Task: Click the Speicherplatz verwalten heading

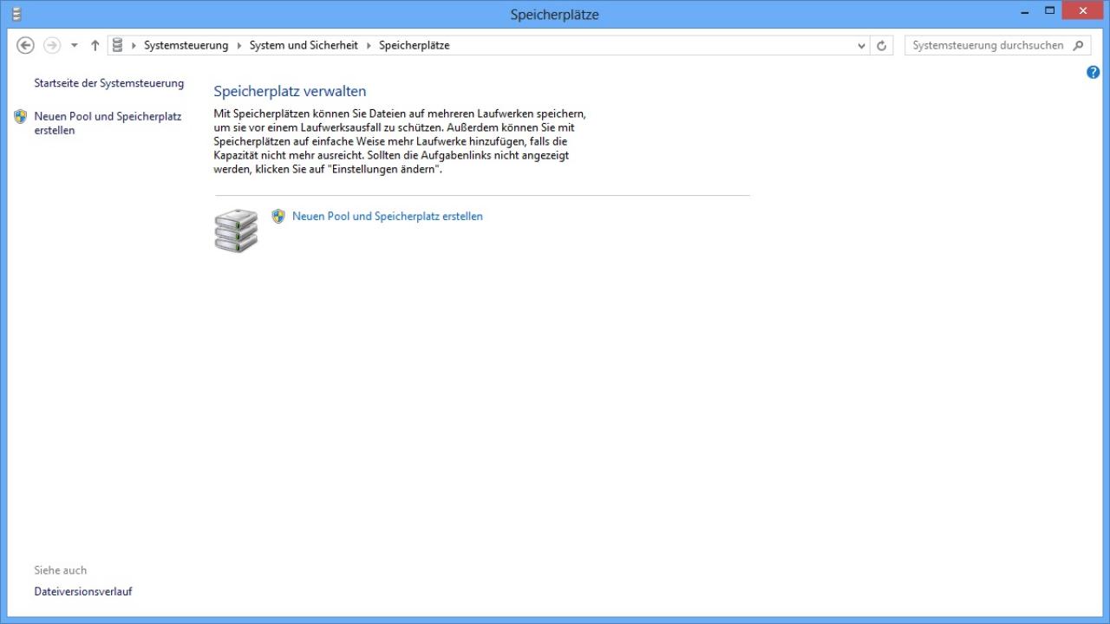Action: pyautogui.click(x=290, y=91)
